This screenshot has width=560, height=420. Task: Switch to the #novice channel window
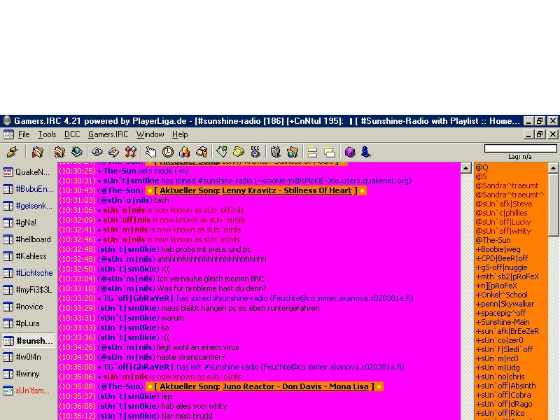[28, 307]
